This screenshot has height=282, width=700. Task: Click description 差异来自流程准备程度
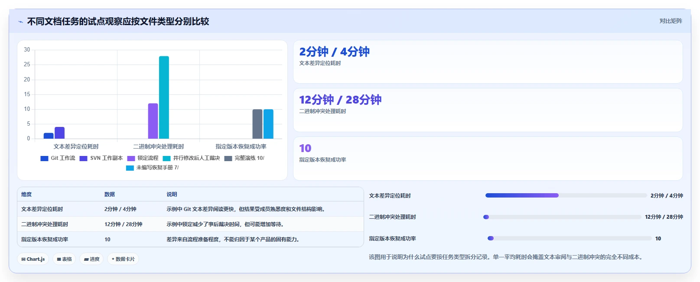[233, 240]
